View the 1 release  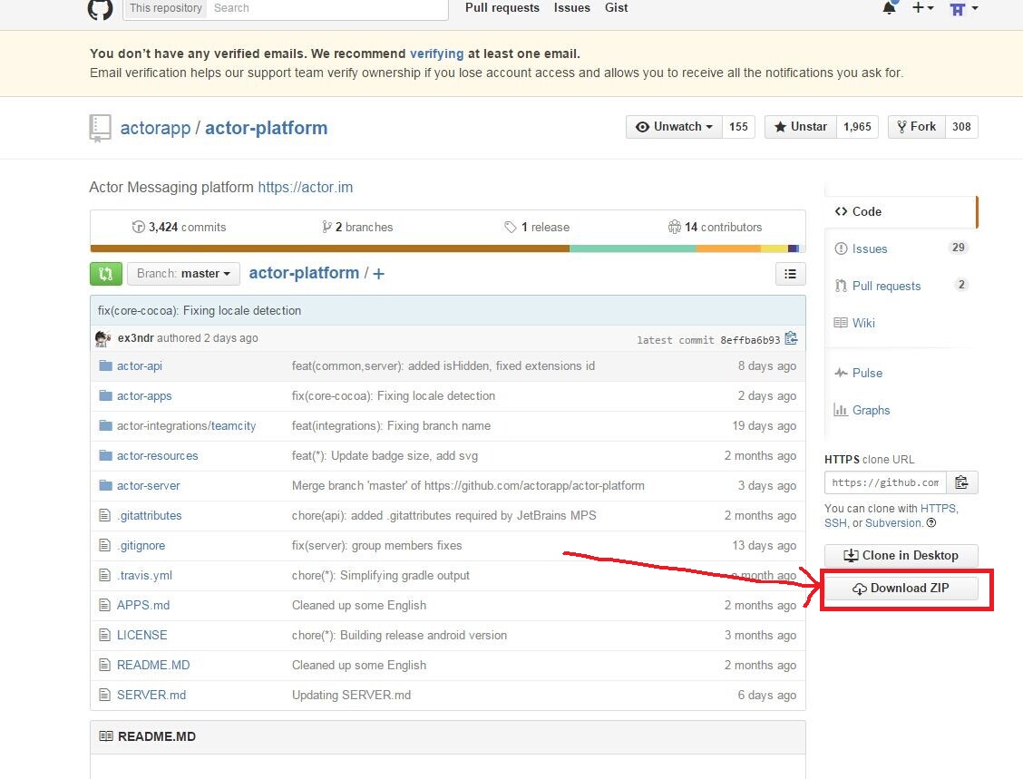(x=537, y=227)
